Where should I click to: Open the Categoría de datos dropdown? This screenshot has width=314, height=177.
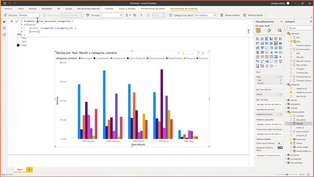tap(205, 15)
